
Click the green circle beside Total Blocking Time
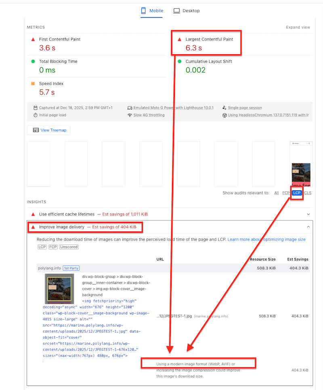click(x=33, y=61)
